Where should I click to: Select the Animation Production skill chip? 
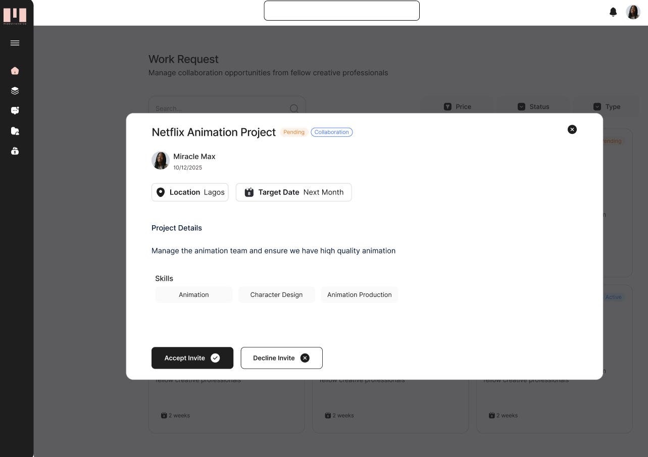point(359,294)
